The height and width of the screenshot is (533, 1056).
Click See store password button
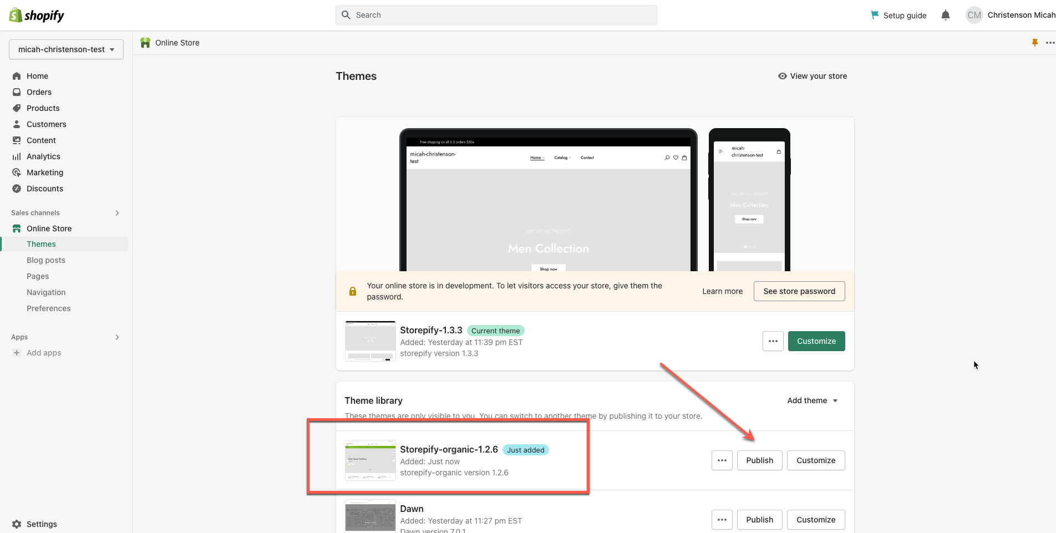[x=799, y=291]
